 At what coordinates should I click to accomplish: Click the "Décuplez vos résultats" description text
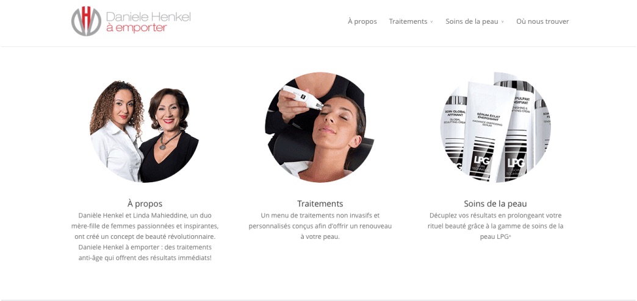point(495,226)
